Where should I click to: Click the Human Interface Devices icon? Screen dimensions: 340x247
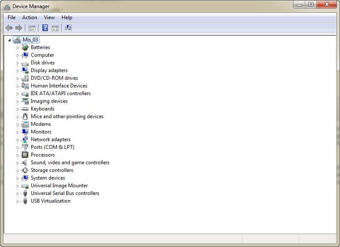pyautogui.click(x=25, y=86)
